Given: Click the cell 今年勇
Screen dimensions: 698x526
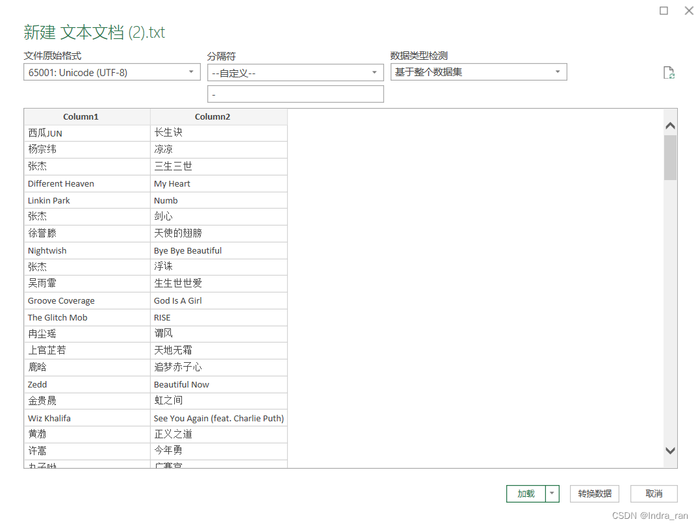Looking at the screenshot, I should [219, 451].
